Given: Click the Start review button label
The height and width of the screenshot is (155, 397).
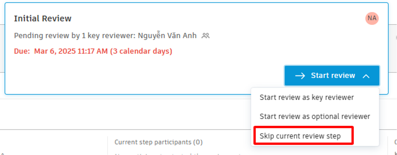Looking at the screenshot, I should tap(333, 75).
